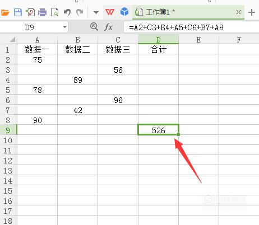259x225 pixels.
Task: Click the fill handle of cell D9
Action: point(178,134)
